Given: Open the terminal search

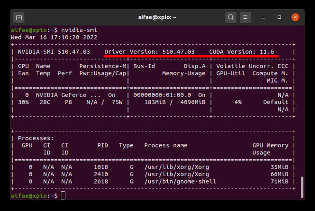Looking at the screenshot, I should 230,17.
